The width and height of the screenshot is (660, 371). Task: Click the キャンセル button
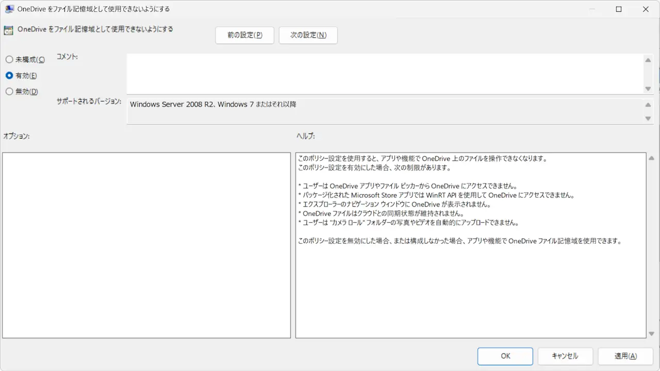coord(565,356)
